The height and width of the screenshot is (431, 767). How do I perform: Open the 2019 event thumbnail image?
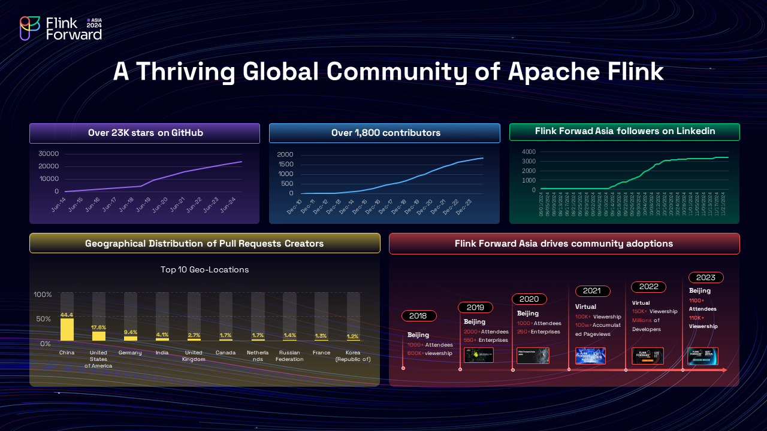pos(479,355)
